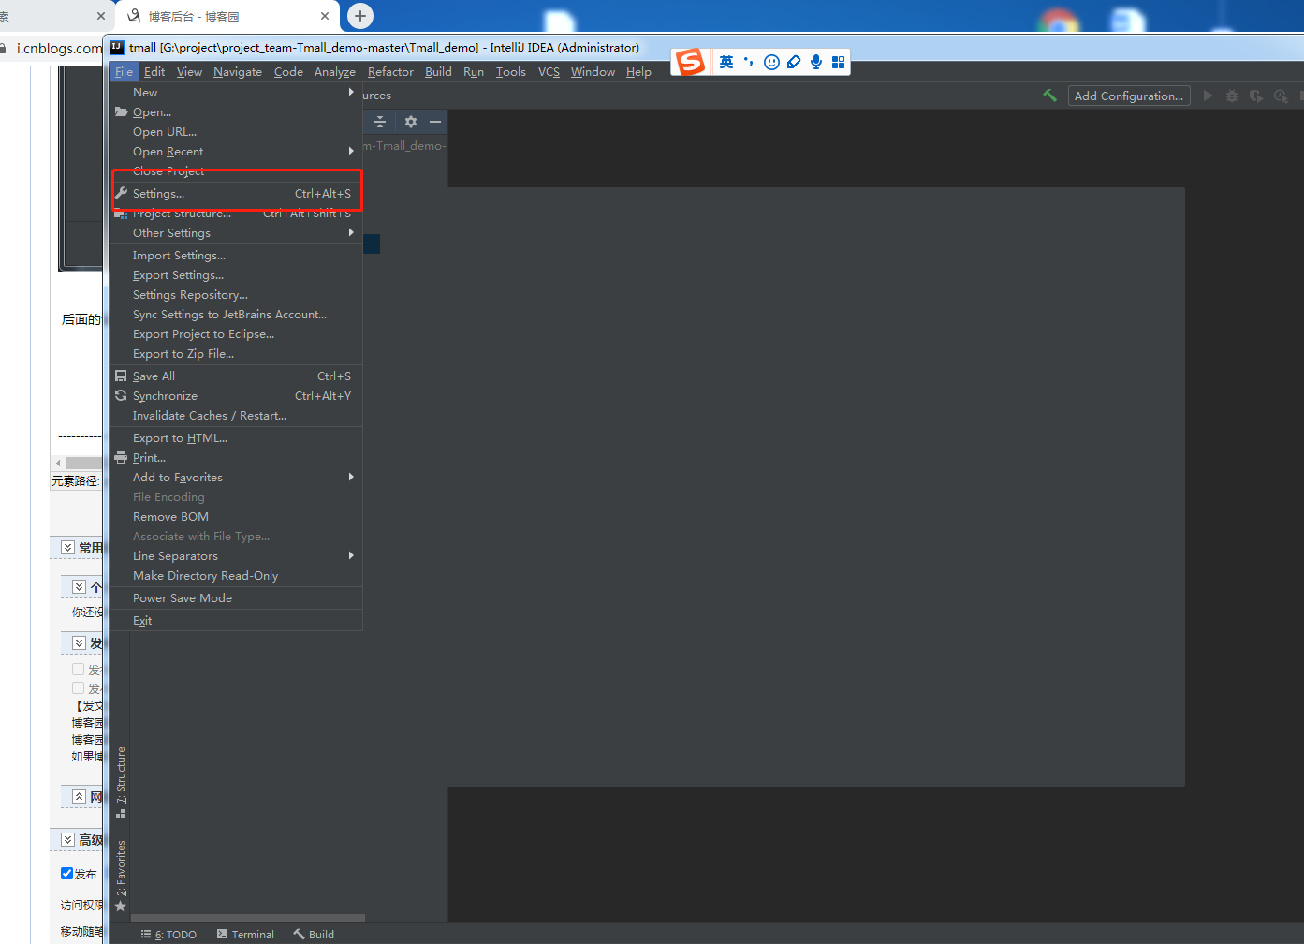Screen dimensions: 1304x944
Task: Click the Add Configuration... button
Action: [x=1129, y=96]
